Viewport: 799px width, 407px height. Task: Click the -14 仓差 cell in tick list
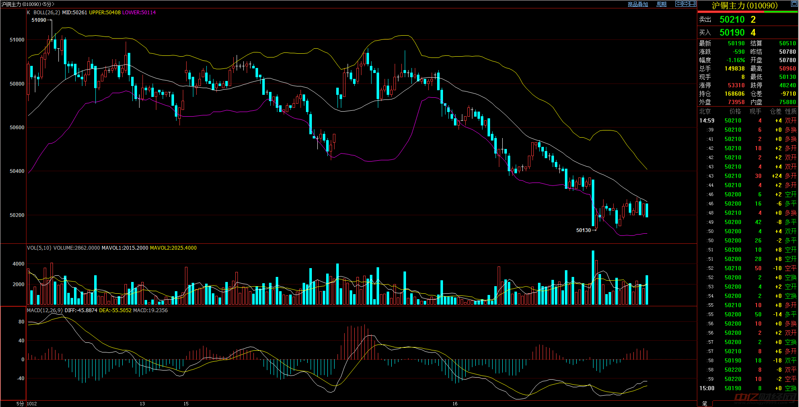click(778, 314)
